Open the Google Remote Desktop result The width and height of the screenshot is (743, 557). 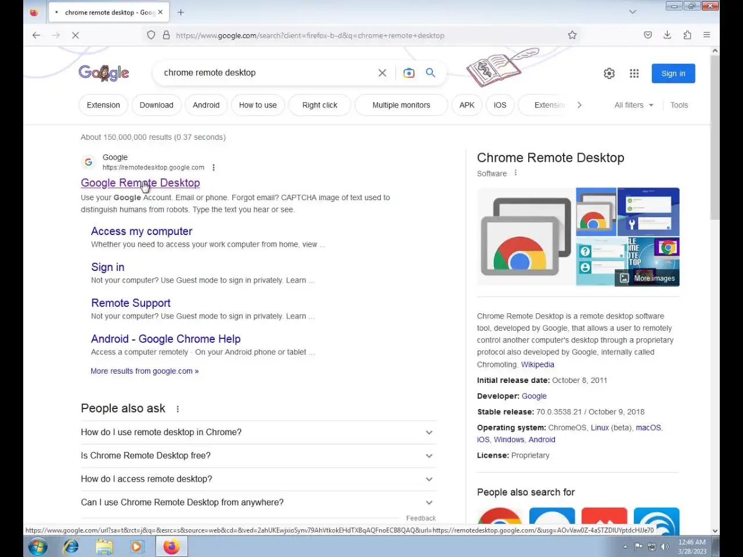(140, 183)
